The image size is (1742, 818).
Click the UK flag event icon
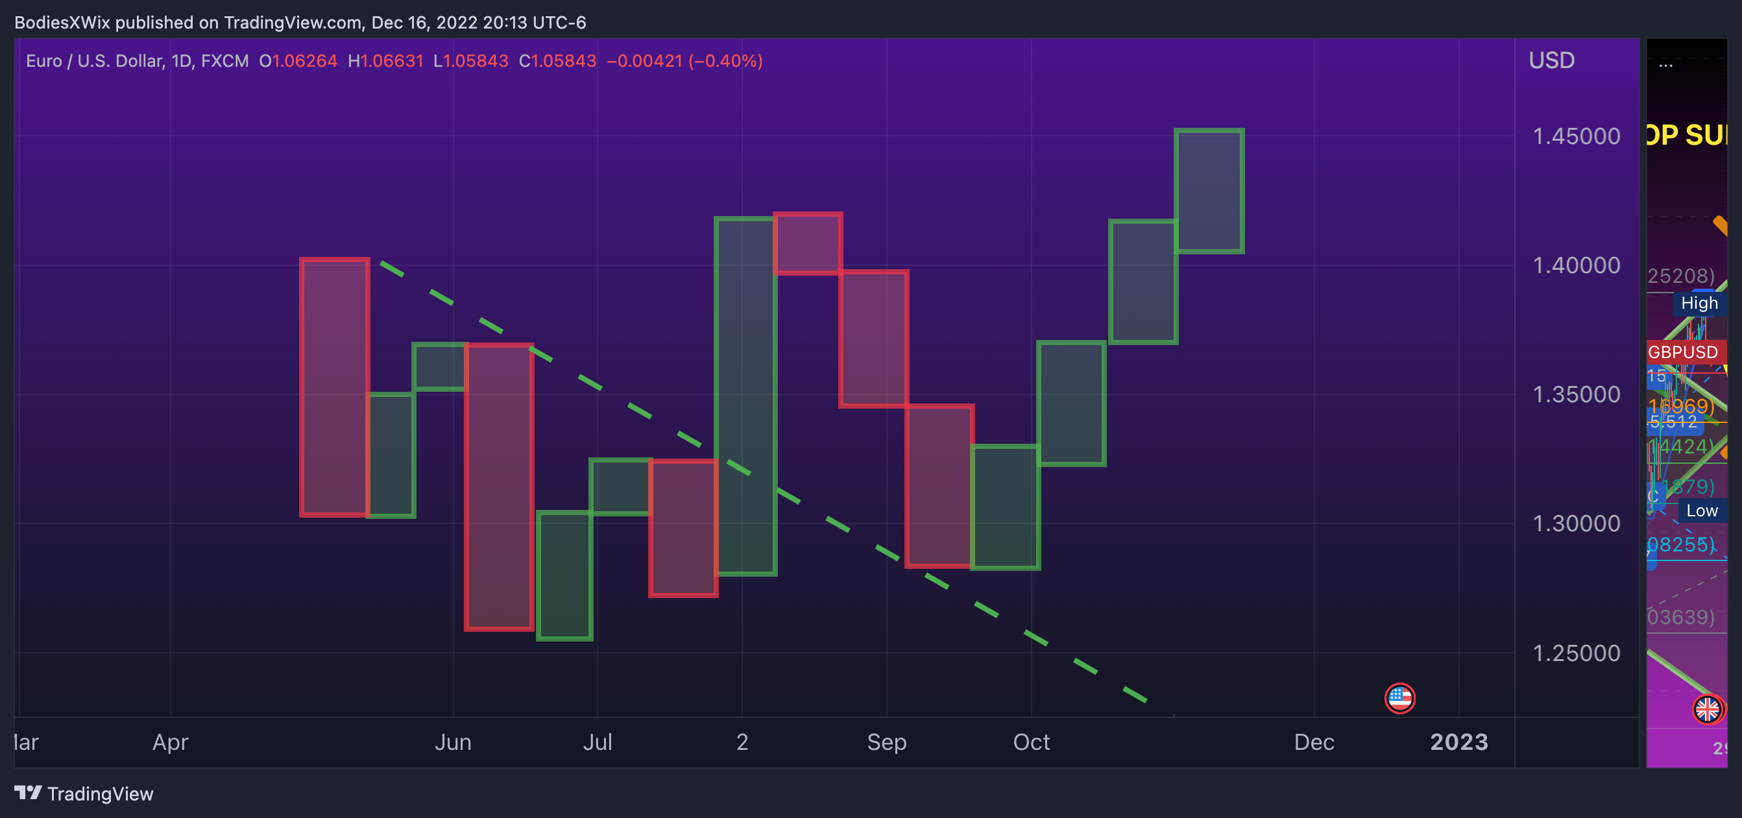click(x=1708, y=709)
